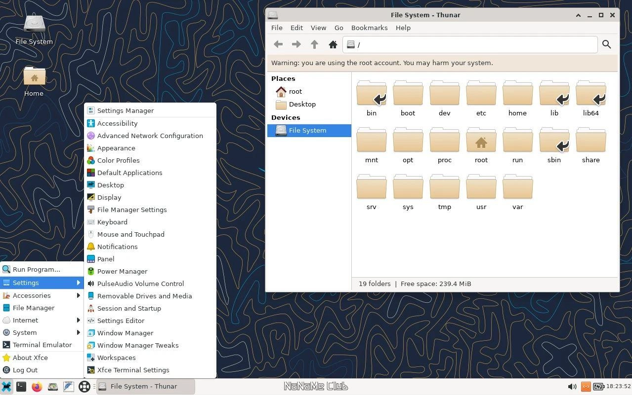Select the sbin folder
Image resolution: width=632 pixels, height=395 pixels.
[554, 145]
